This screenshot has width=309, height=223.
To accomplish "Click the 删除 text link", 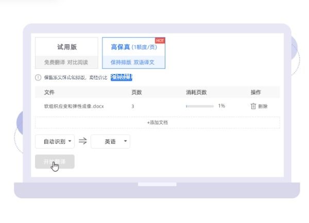I will coord(263,106).
